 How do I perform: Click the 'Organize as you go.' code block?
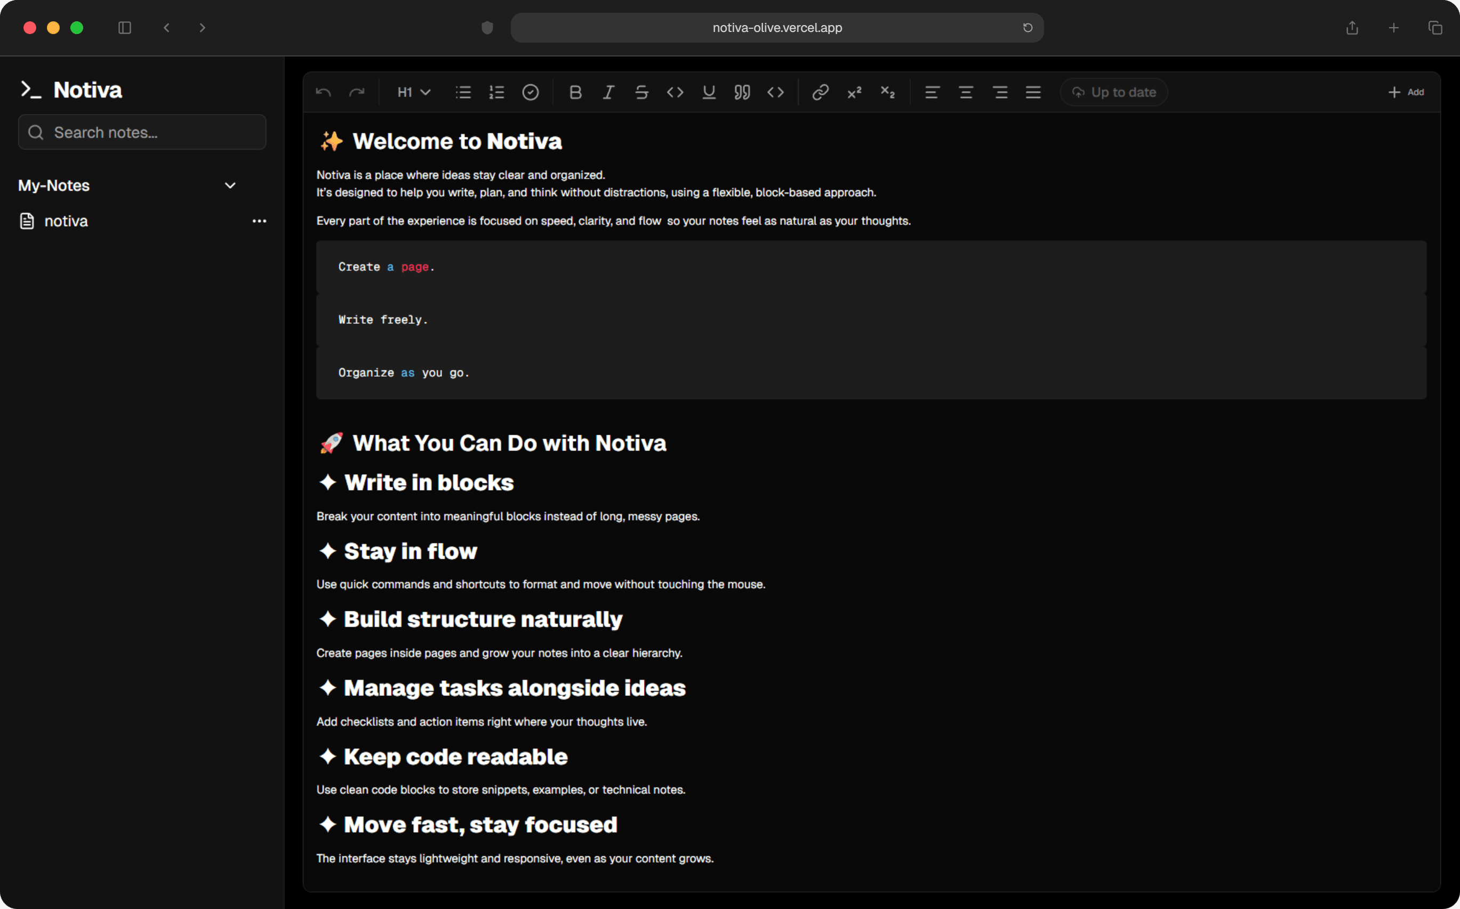pos(871,373)
